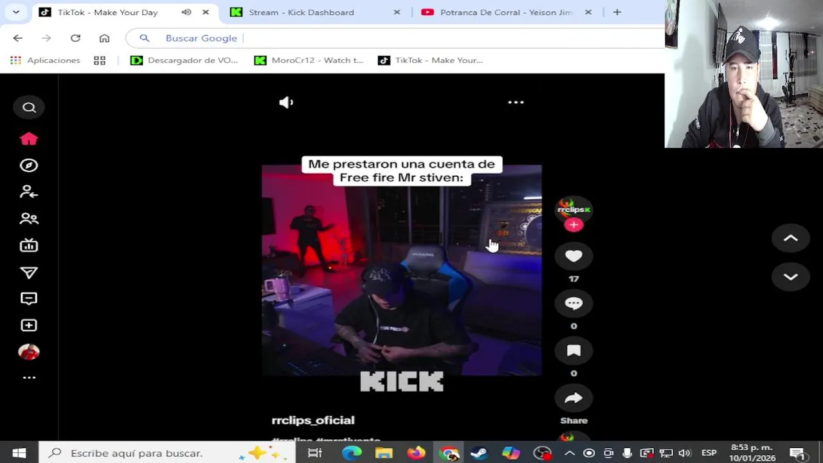823x463 pixels.
Task: Open Steam from taskbar
Action: 479,453
